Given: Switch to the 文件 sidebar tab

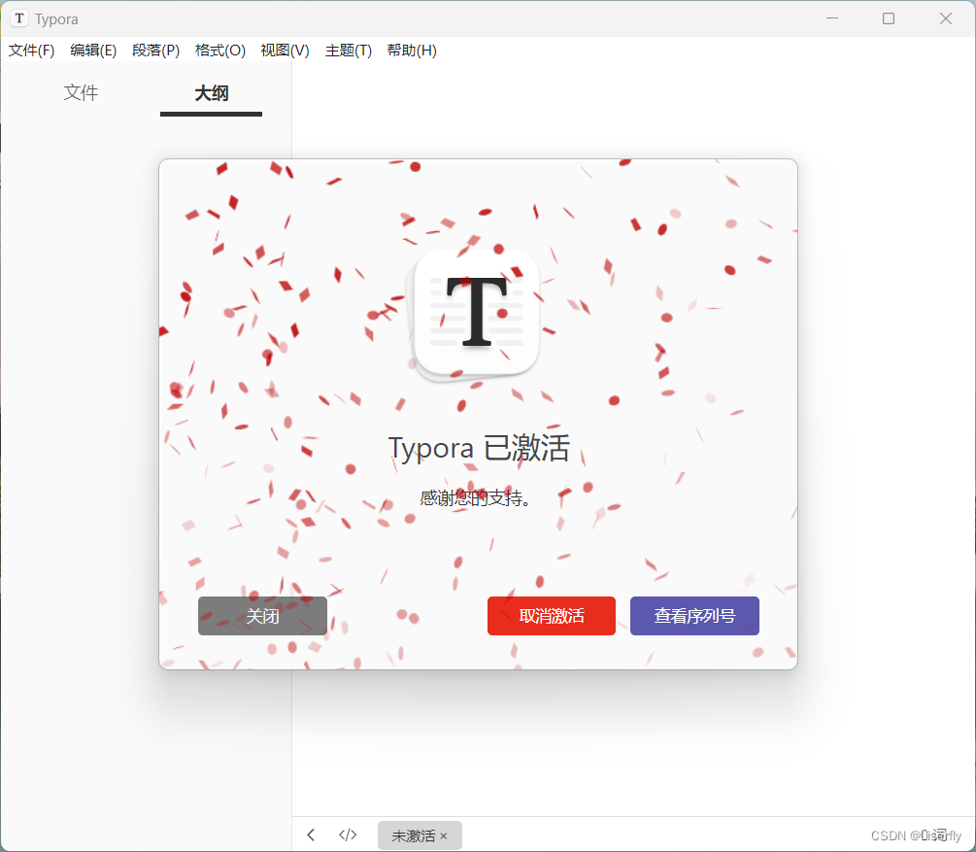Looking at the screenshot, I should click(81, 93).
